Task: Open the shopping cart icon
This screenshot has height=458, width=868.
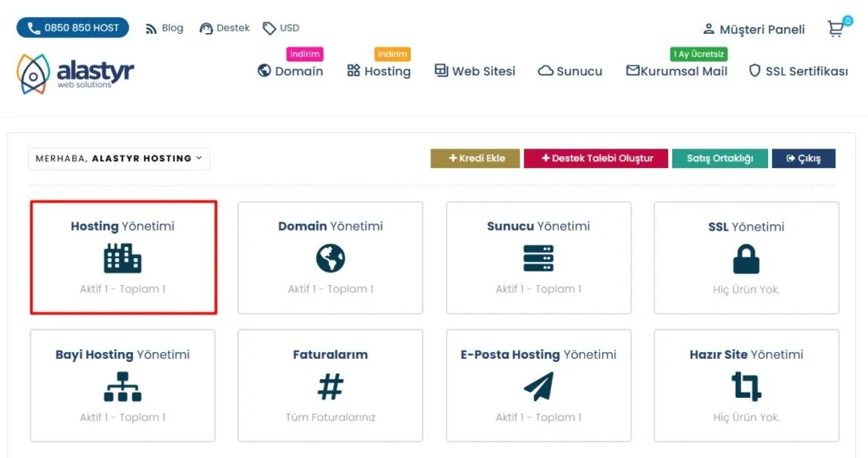Action: pyautogui.click(x=837, y=29)
